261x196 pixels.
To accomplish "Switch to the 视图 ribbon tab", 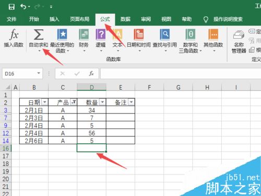I will (x=166, y=19).
